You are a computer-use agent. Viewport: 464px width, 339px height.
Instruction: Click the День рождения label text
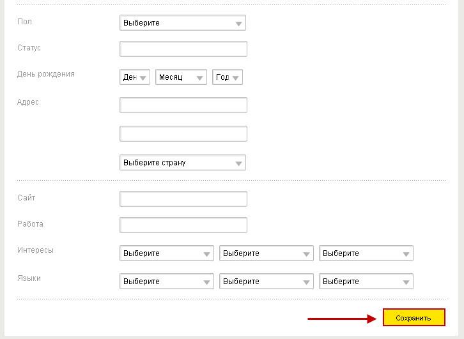[x=46, y=74]
